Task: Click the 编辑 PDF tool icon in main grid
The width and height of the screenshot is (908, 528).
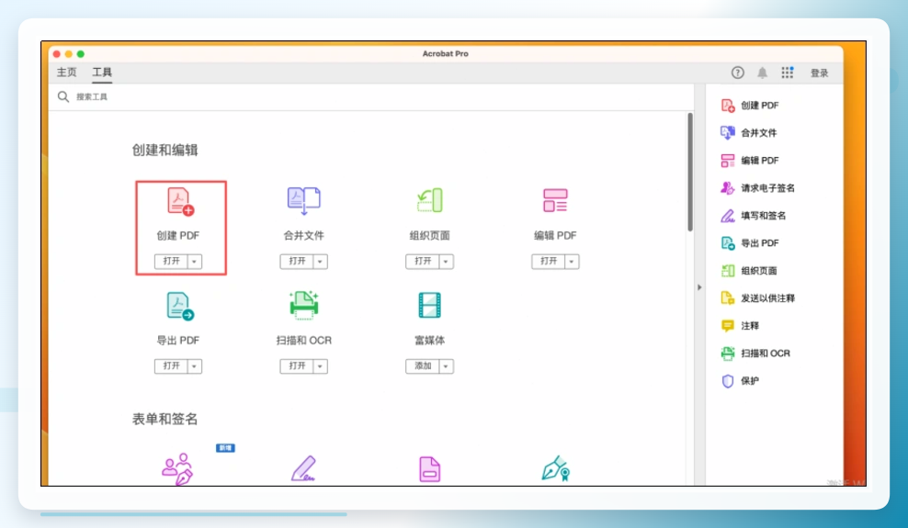Action: pyautogui.click(x=555, y=201)
